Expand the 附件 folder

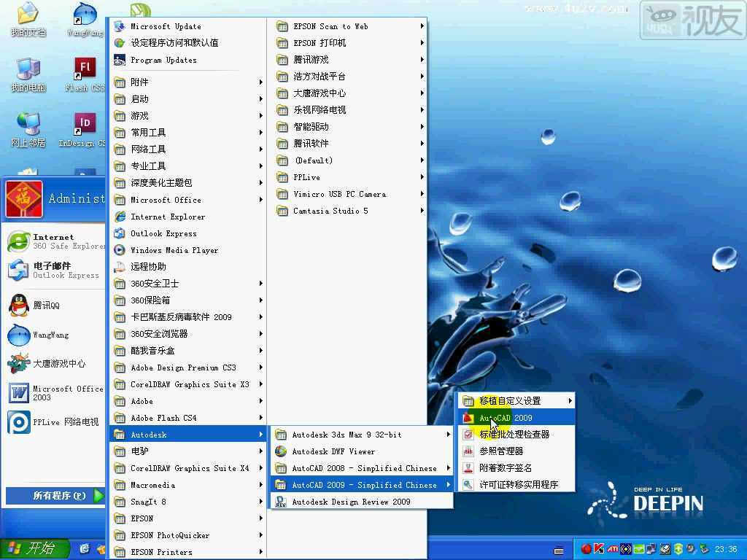click(x=187, y=82)
